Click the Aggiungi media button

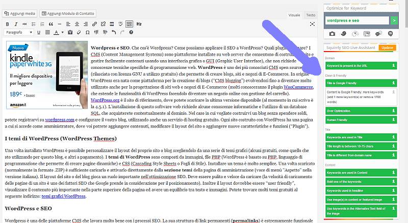(20, 13)
